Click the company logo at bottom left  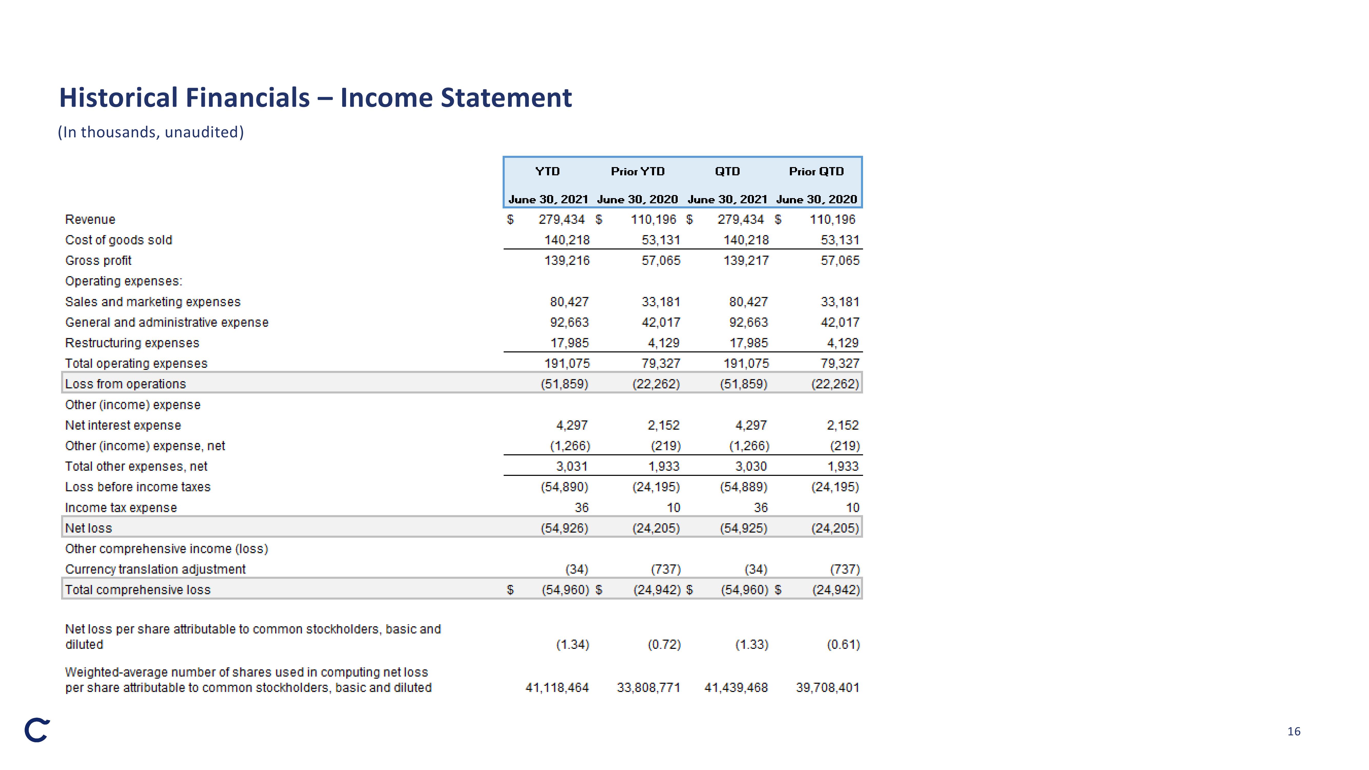(x=37, y=730)
